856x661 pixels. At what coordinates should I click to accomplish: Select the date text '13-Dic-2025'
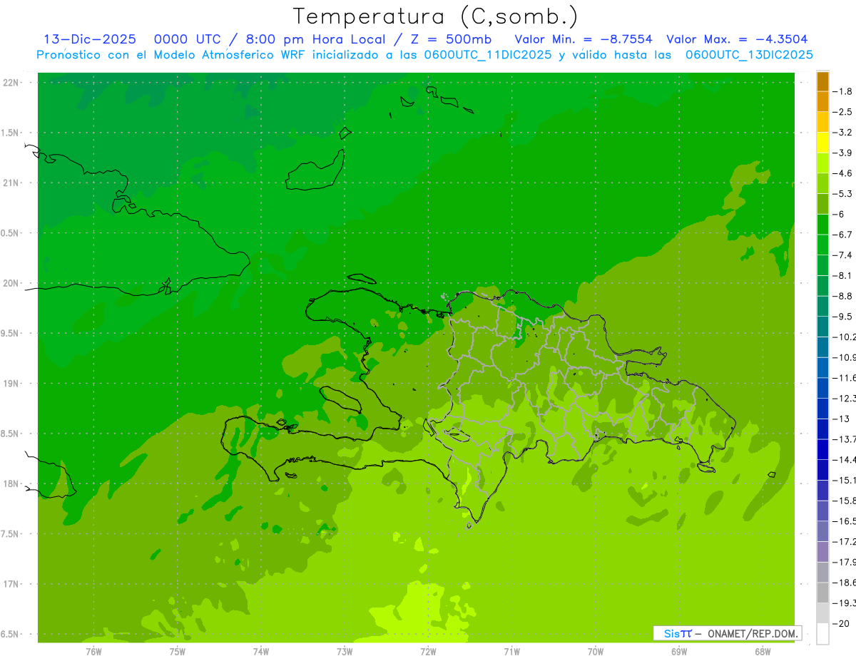(x=90, y=39)
